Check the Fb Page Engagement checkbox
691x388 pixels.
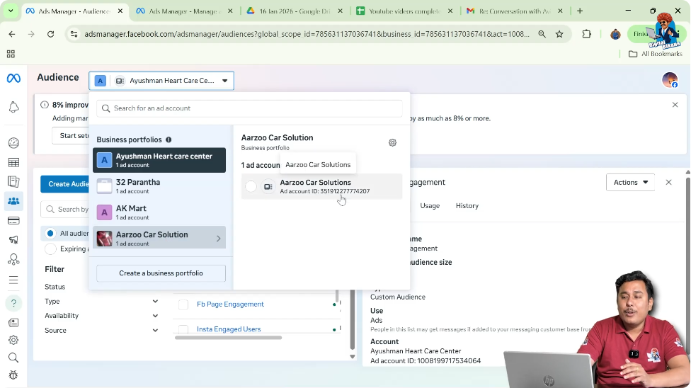tap(183, 304)
